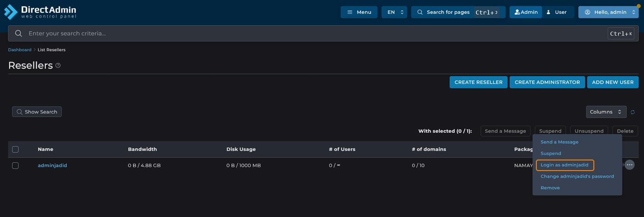Click the DirectAdmin logo icon
The width and height of the screenshot is (644, 217).
11,12
